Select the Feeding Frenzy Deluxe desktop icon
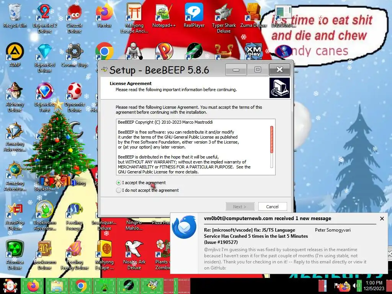 (x=74, y=255)
